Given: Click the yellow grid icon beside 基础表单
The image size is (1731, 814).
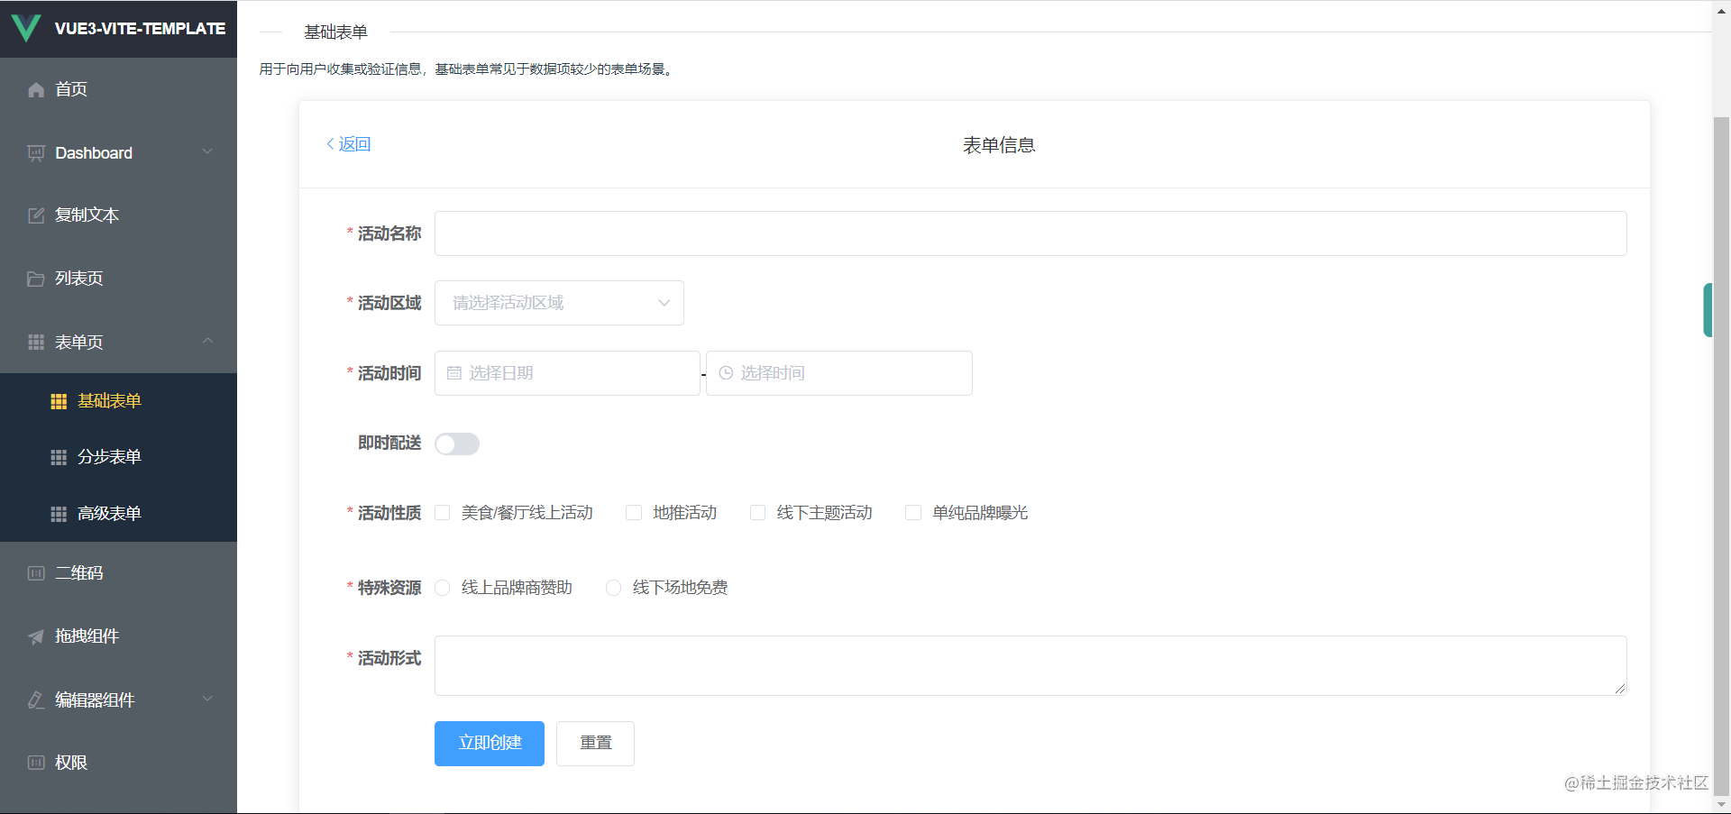Looking at the screenshot, I should (x=59, y=401).
